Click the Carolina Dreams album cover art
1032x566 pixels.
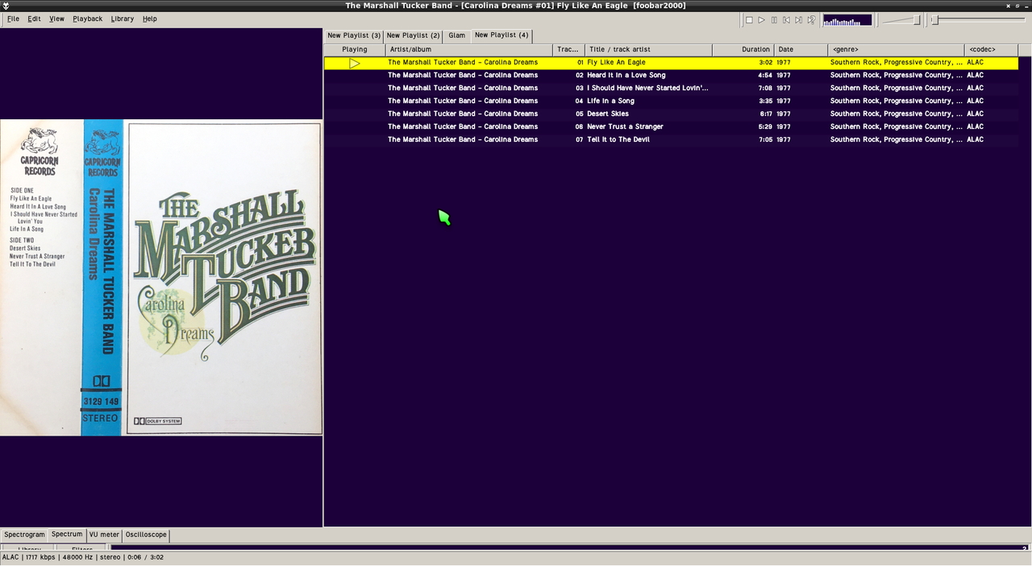click(x=161, y=278)
